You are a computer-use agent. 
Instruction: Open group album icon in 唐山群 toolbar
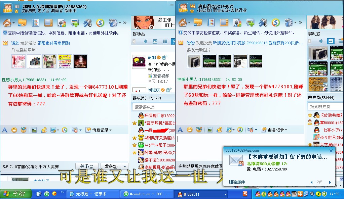tap(211, 22)
